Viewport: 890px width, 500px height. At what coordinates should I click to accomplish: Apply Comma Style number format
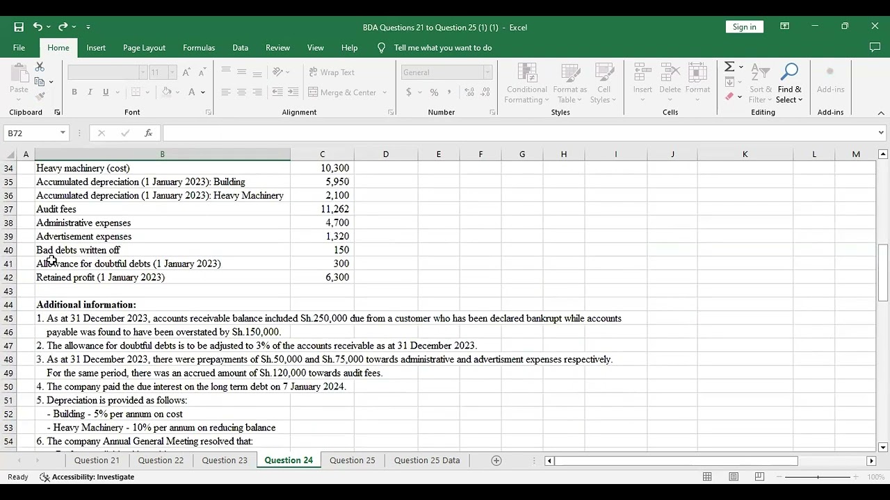pos(449,92)
